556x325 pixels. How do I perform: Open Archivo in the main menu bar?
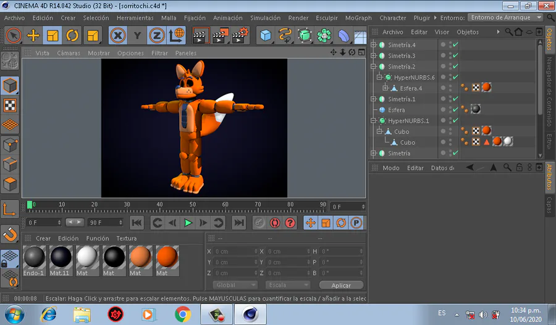coord(15,18)
